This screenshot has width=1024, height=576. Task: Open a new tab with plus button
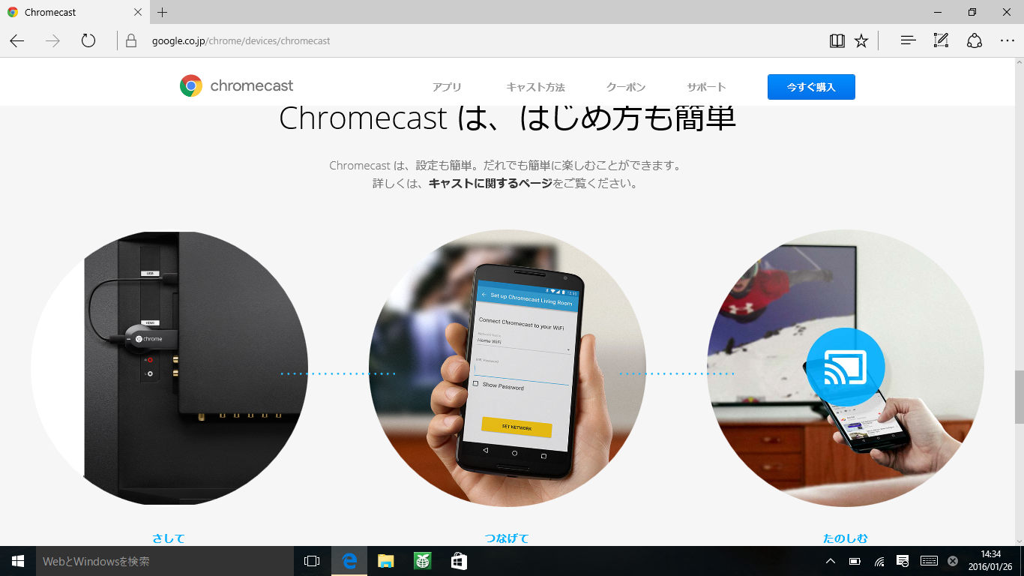(163, 12)
